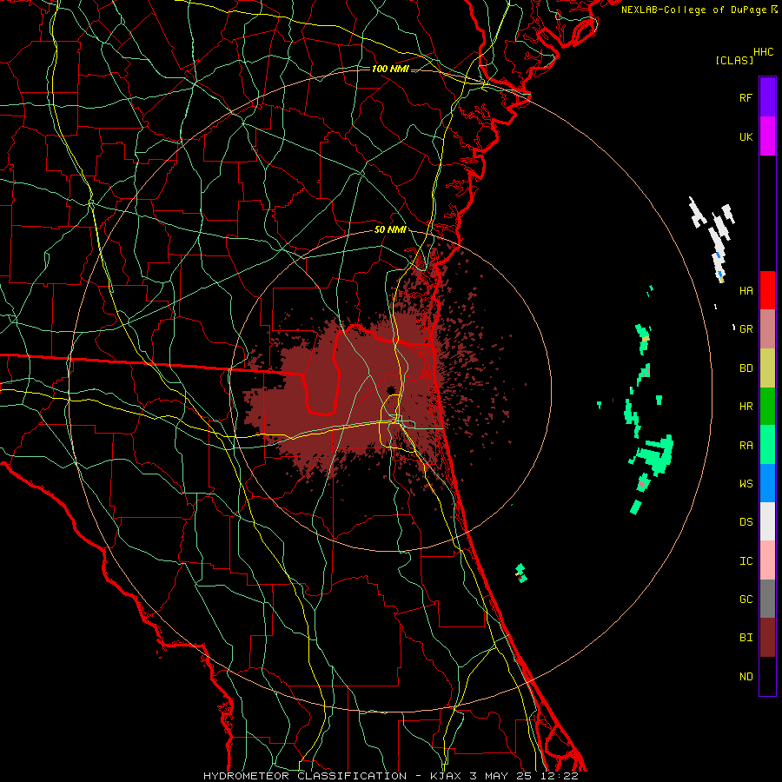
Task: Click the black radar site dot at map center
Action: tap(391, 390)
